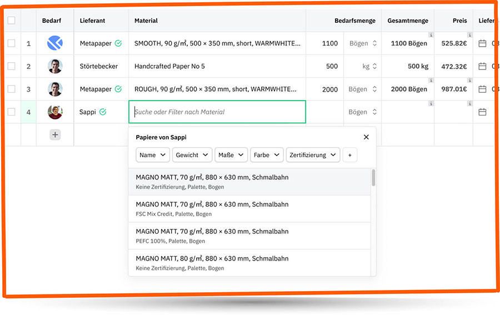500x315 pixels.
Task: Open the Farbe filter dropdown
Action: point(267,155)
